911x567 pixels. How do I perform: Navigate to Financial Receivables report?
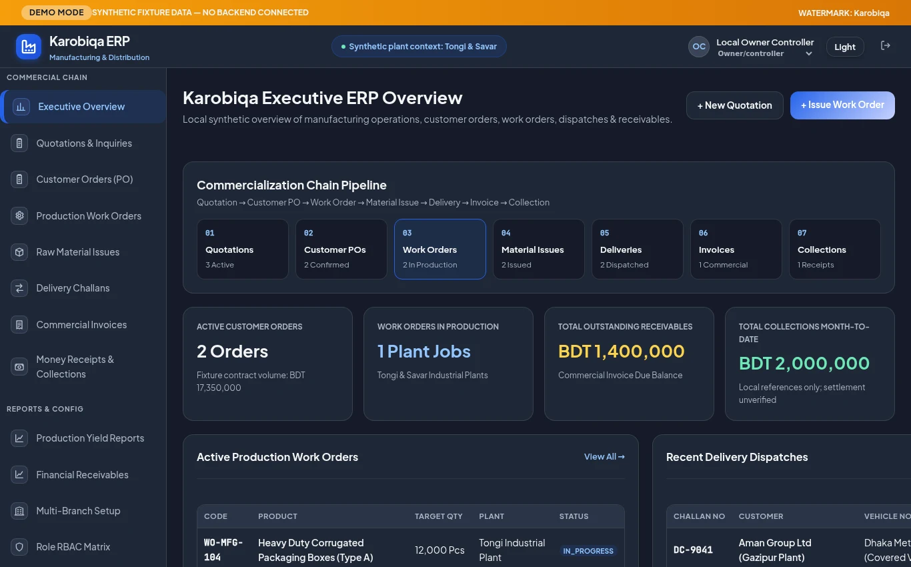coord(83,474)
